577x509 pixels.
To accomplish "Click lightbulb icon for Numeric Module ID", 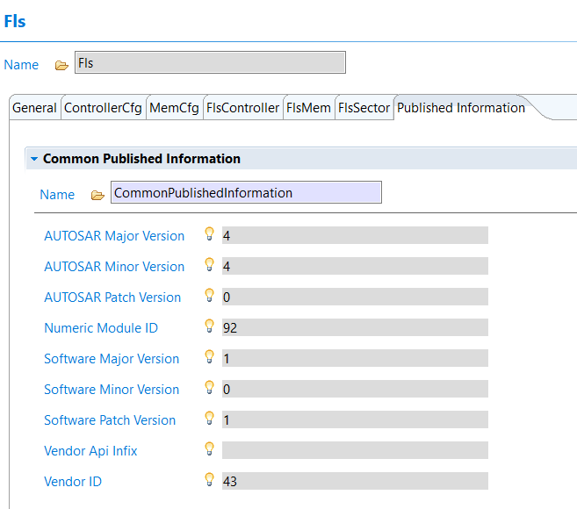I will tap(209, 326).
